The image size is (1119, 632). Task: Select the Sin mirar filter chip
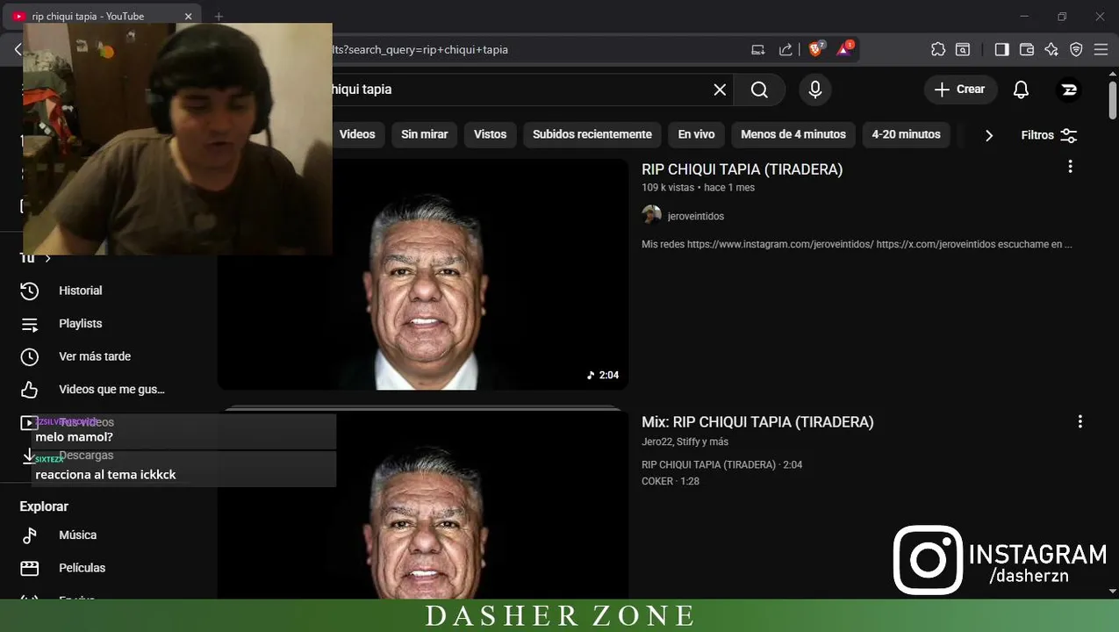(424, 134)
